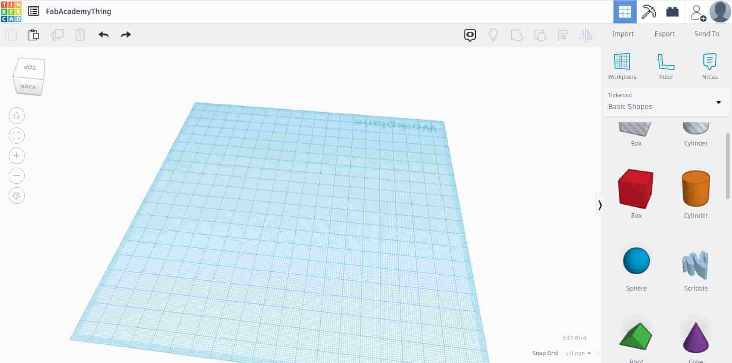Redo the last action

click(x=126, y=35)
